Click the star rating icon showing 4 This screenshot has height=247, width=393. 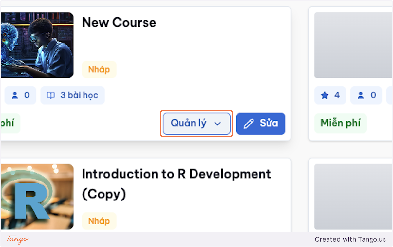pyautogui.click(x=325, y=95)
